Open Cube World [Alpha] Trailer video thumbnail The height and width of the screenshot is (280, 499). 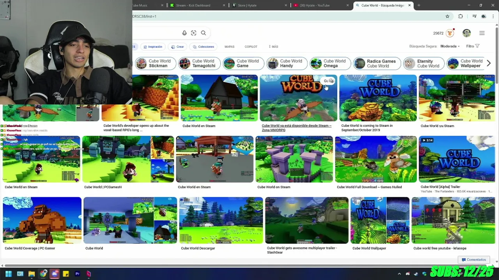tap(457, 159)
